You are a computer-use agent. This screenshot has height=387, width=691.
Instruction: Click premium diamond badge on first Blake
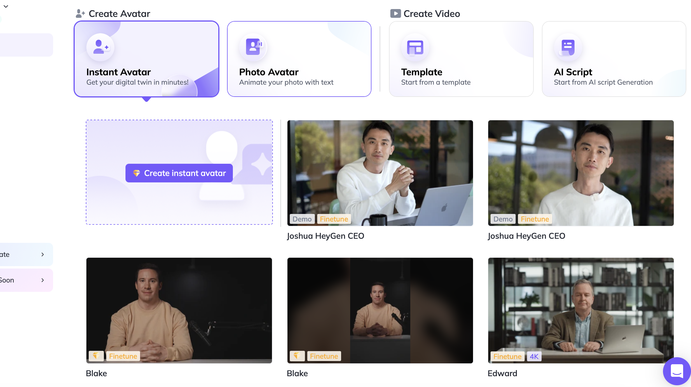(96, 356)
